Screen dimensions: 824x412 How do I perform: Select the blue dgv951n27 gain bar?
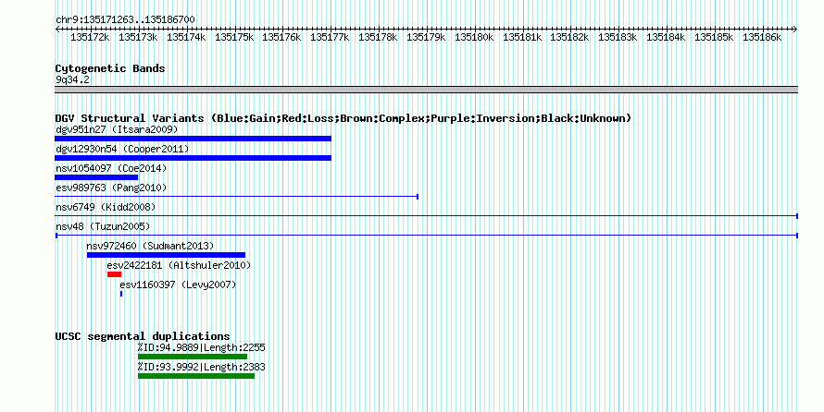193,139
